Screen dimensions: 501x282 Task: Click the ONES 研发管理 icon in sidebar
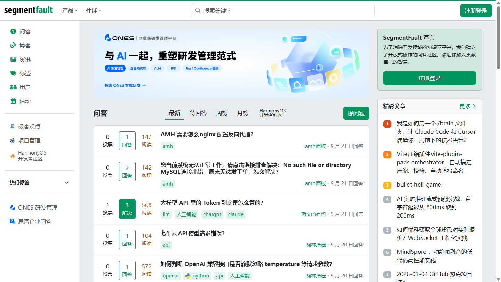(13, 207)
